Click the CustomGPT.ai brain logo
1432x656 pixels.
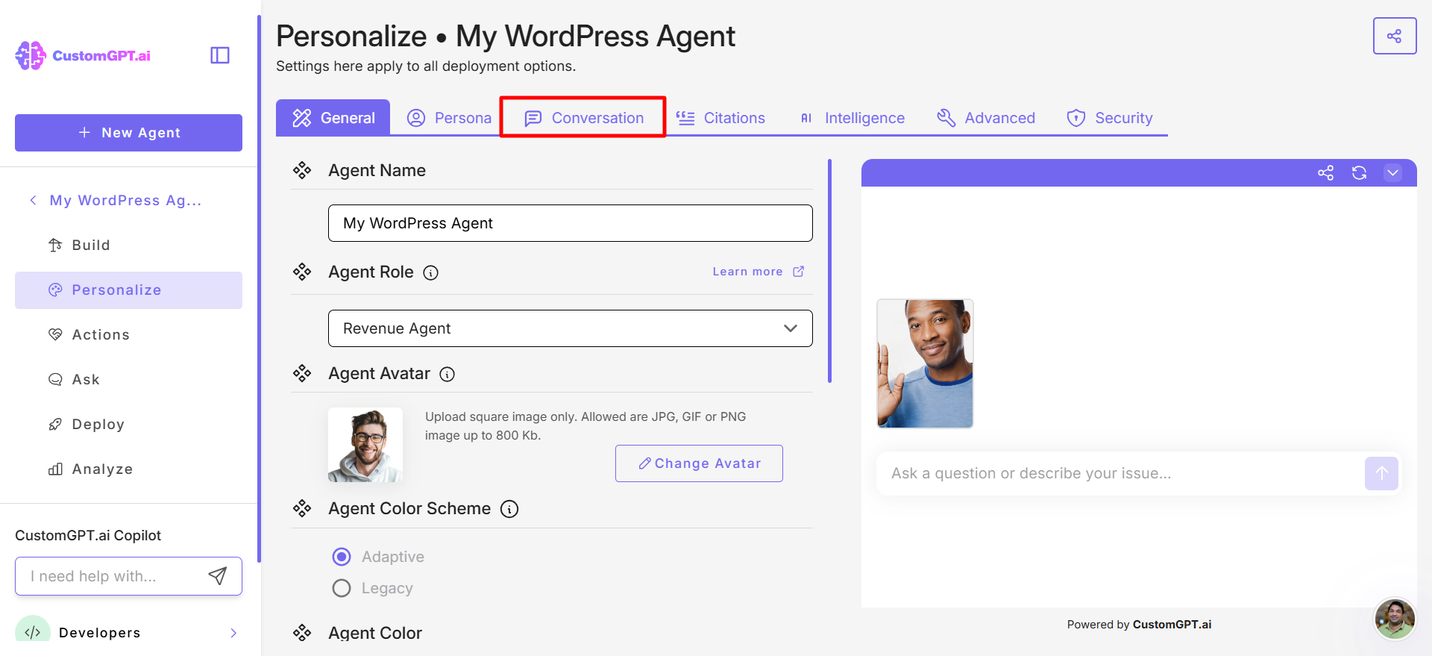click(x=31, y=55)
